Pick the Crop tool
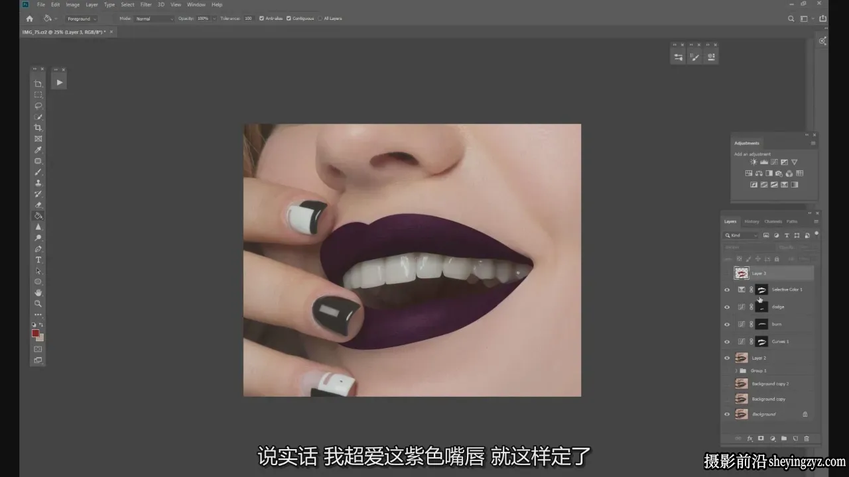Viewport: 849px width, 477px height. tap(38, 128)
